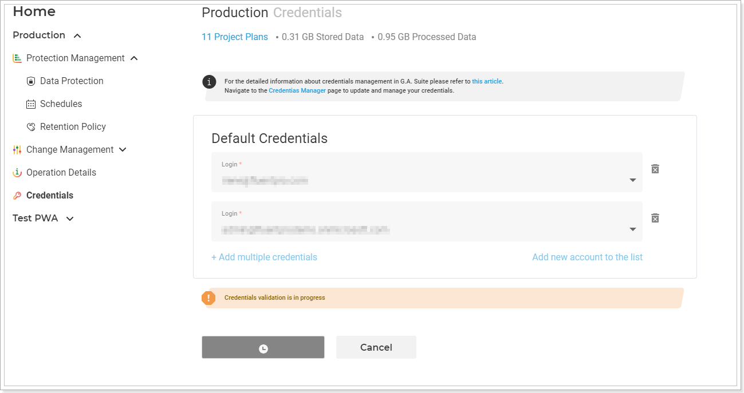Viewport: 744px width, 393px height.
Task: Collapse Protection Management chevron
Action: pos(134,58)
